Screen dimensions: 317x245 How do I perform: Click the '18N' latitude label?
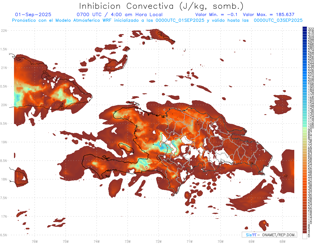click(4, 179)
